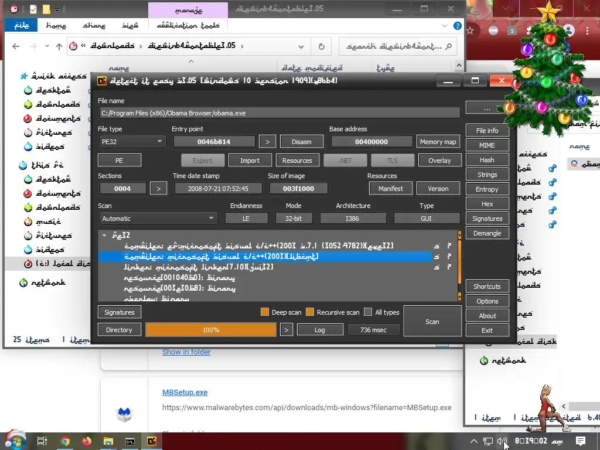Click the Explorer search box
This screenshot has height=450, width=600.
point(397,46)
